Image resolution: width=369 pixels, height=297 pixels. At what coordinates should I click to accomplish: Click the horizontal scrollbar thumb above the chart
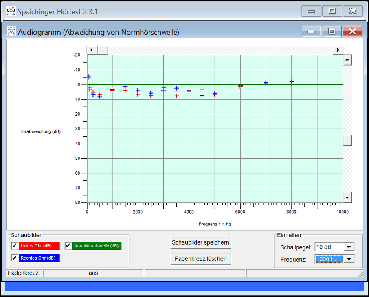(x=102, y=50)
